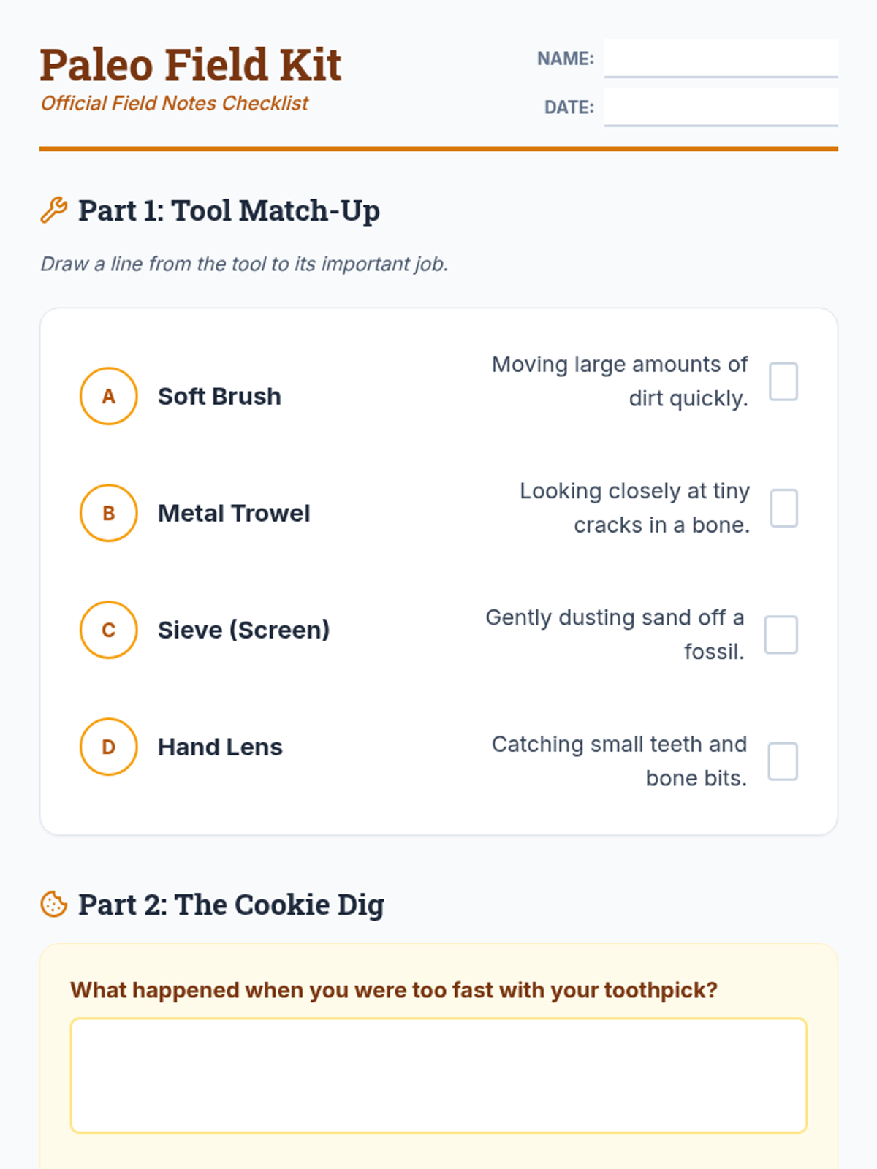877x1169 pixels.
Task: Click the DATE input field
Action: 721,107
